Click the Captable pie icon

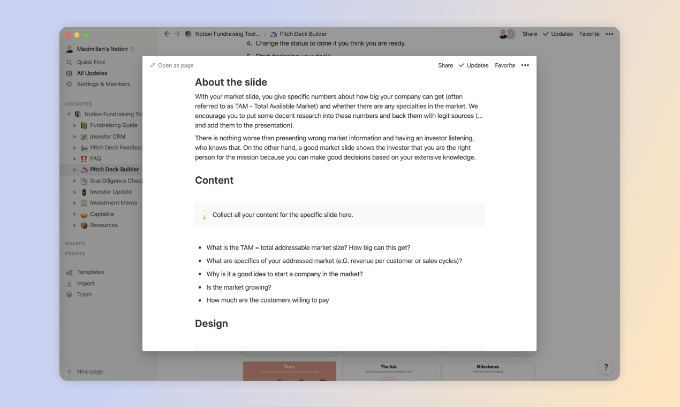coord(84,214)
